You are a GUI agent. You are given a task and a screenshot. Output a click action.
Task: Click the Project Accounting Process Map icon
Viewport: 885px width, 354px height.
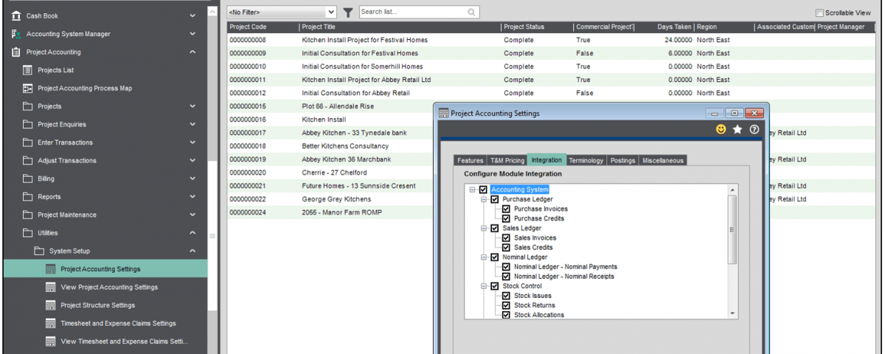27,88
